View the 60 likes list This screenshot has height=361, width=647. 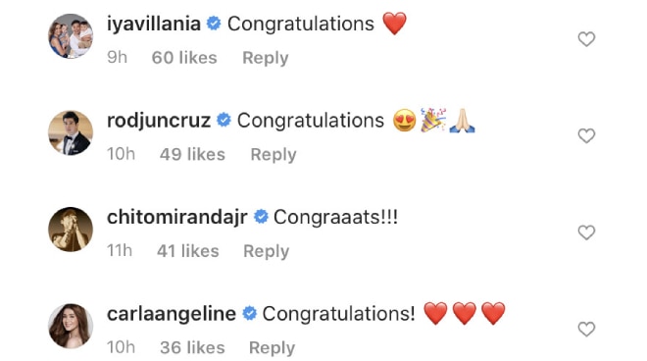pos(184,58)
